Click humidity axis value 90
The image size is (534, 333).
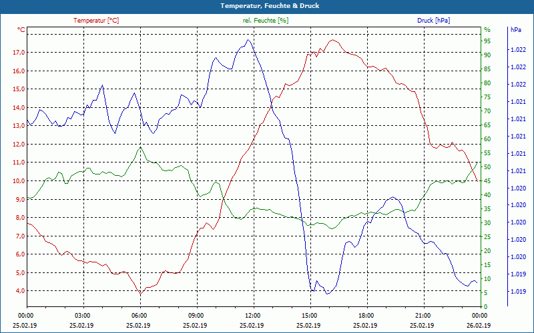(x=487, y=55)
